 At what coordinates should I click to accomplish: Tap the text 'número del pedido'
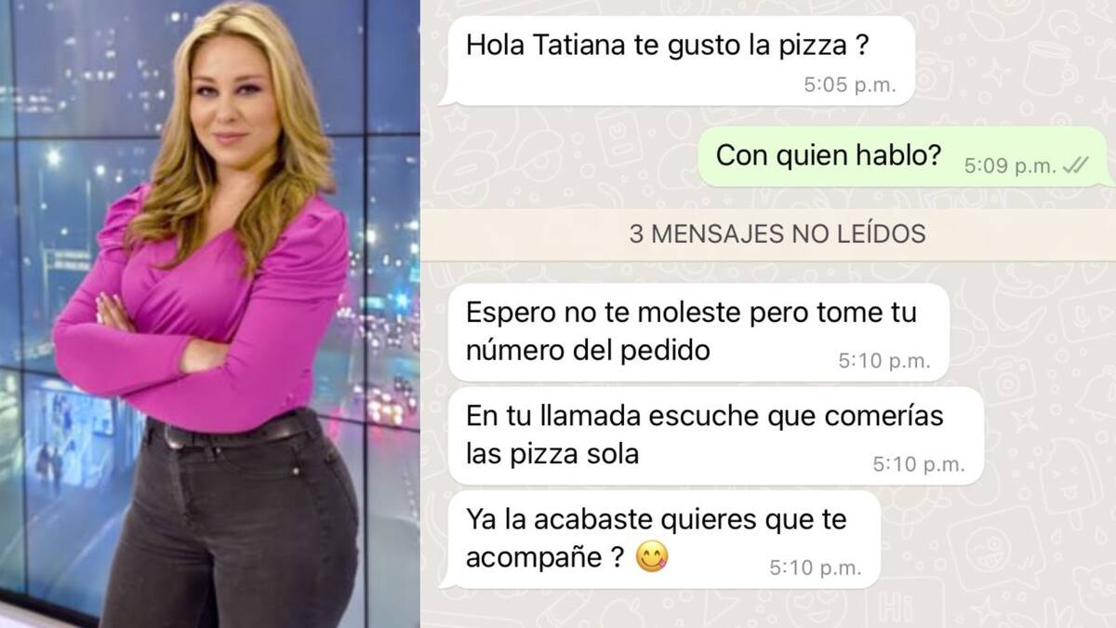tap(588, 351)
